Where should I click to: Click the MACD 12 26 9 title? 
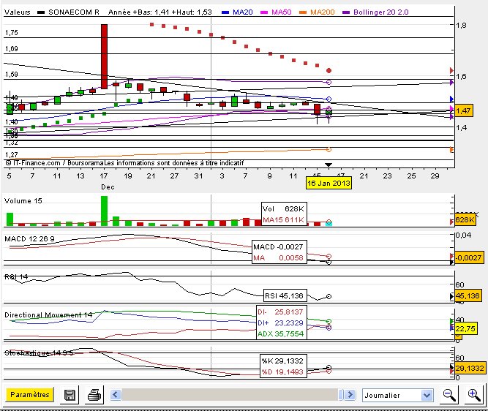[x=29, y=238]
